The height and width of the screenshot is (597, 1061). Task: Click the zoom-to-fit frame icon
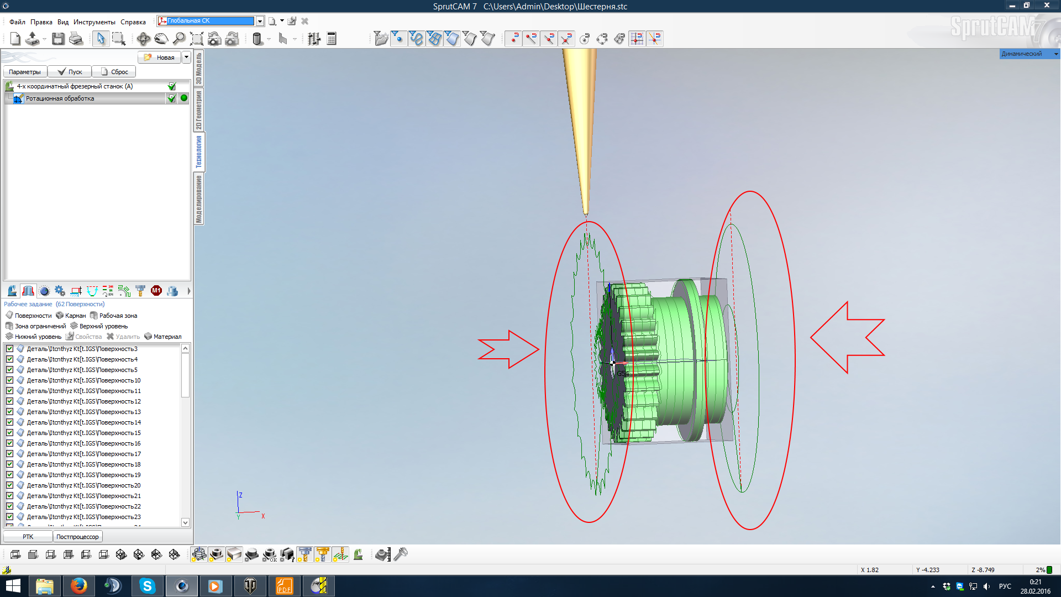pyautogui.click(x=197, y=39)
